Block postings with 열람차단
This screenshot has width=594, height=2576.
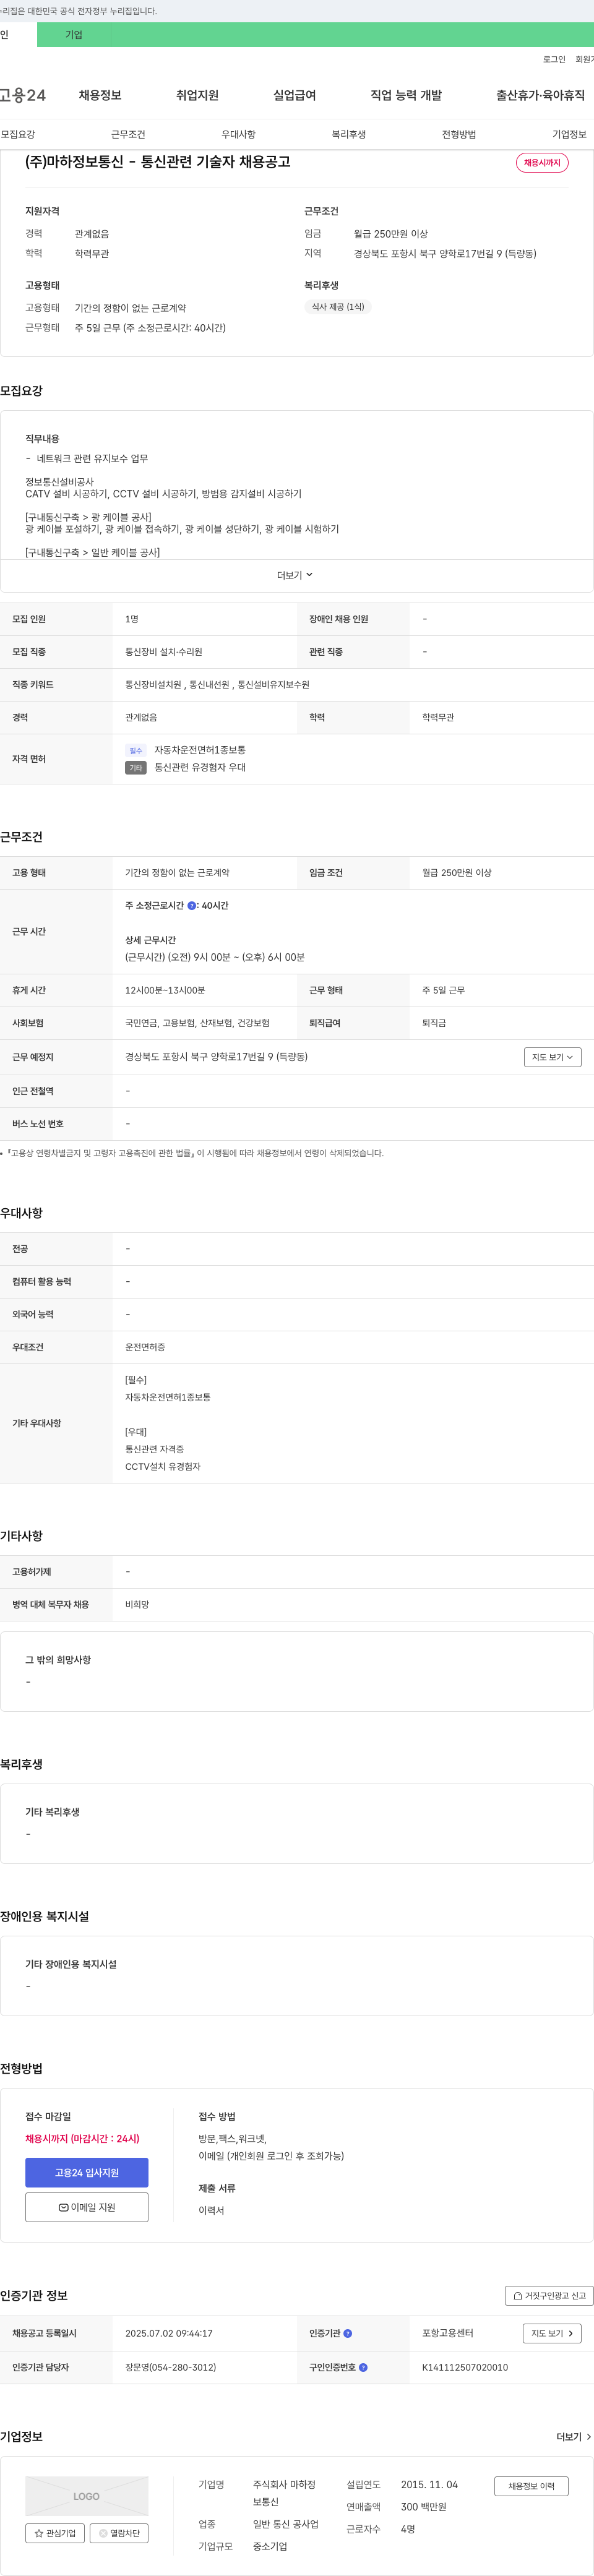tap(119, 2533)
